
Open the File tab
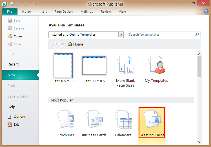tap(10, 12)
